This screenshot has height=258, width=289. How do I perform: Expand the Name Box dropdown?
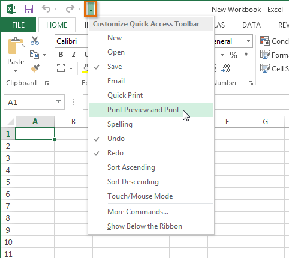(58, 101)
